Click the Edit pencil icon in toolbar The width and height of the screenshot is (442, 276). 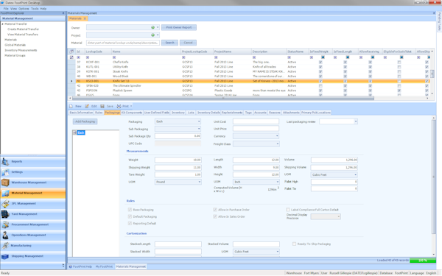click(x=87, y=106)
